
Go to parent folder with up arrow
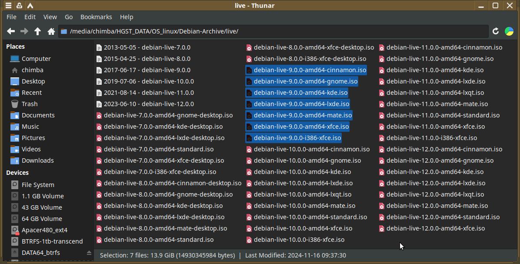click(x=37, y=31)
